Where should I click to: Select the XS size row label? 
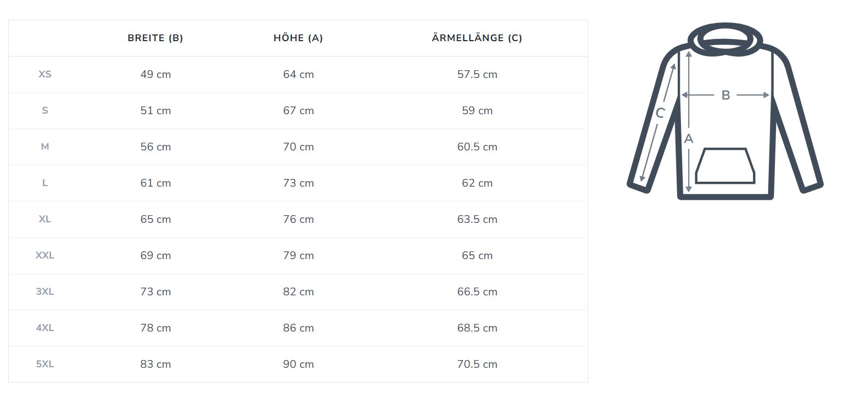pyautogui.click(x=45, y=74)
